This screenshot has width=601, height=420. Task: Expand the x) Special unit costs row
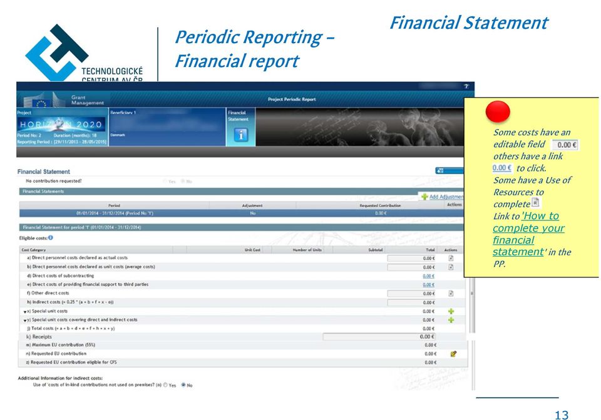point(25,312)
